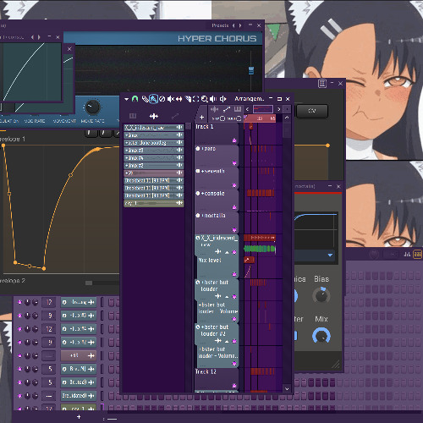
Task: Adjust the Bias knob
Action: click(321, 295)
